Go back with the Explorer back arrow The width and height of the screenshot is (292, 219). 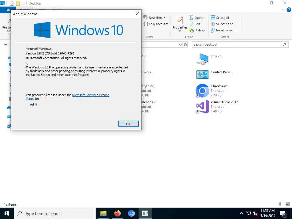coord(5,44)
